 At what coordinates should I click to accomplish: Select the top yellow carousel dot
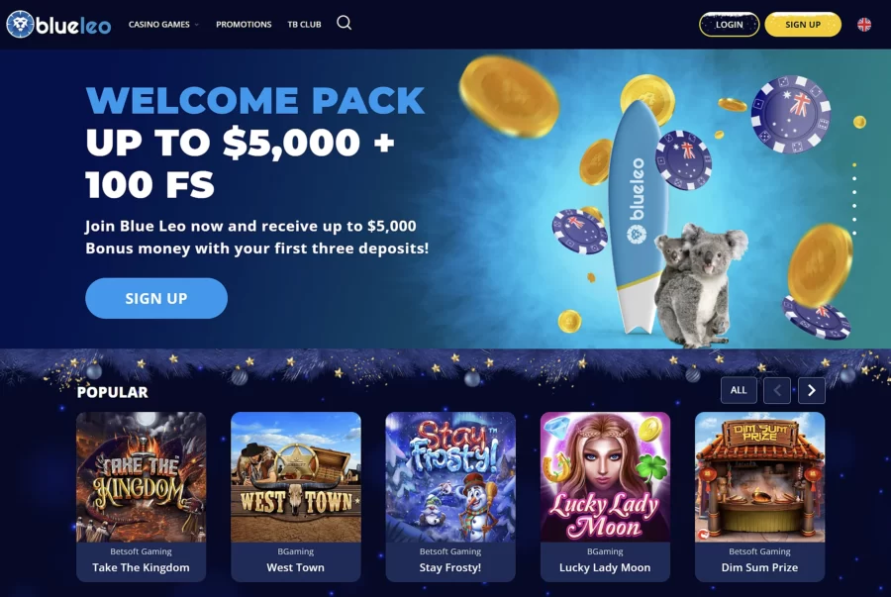(x=854, y=165)
